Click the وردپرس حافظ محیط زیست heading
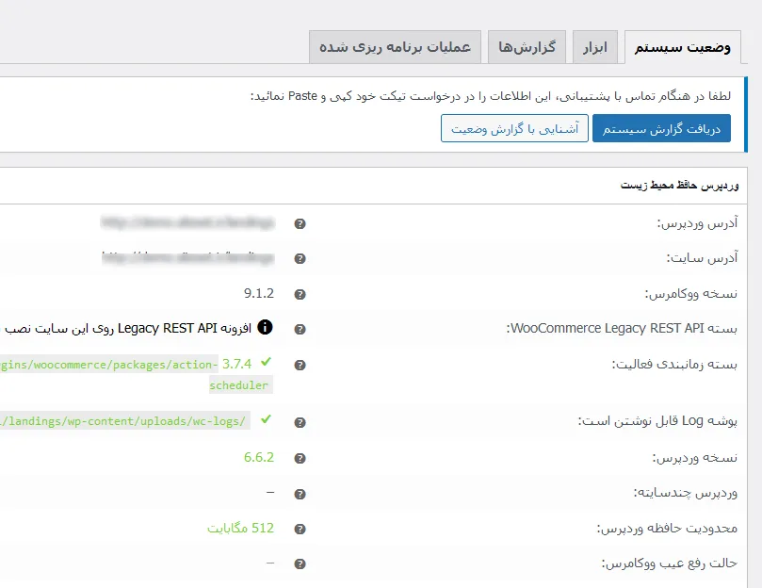The height and width of the screenshot is (588, 762). click(679, 186)
